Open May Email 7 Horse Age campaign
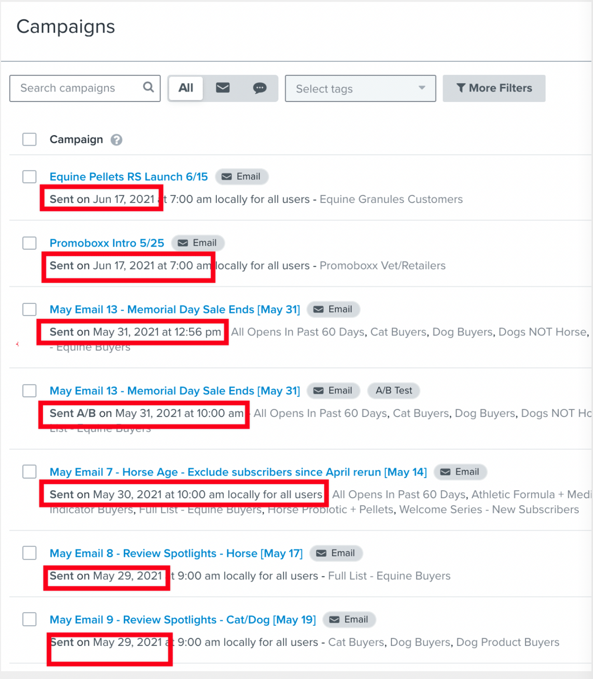 pos(238,472)
